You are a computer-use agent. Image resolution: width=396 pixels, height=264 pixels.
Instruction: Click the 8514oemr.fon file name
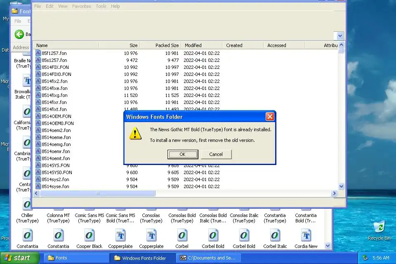coord(56,151)
